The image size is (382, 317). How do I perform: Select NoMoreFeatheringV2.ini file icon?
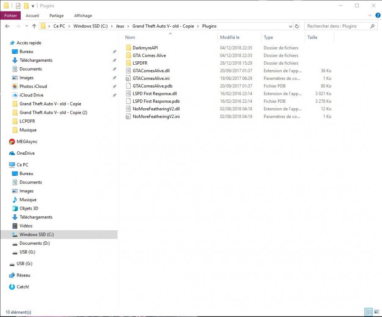point(128,116)
